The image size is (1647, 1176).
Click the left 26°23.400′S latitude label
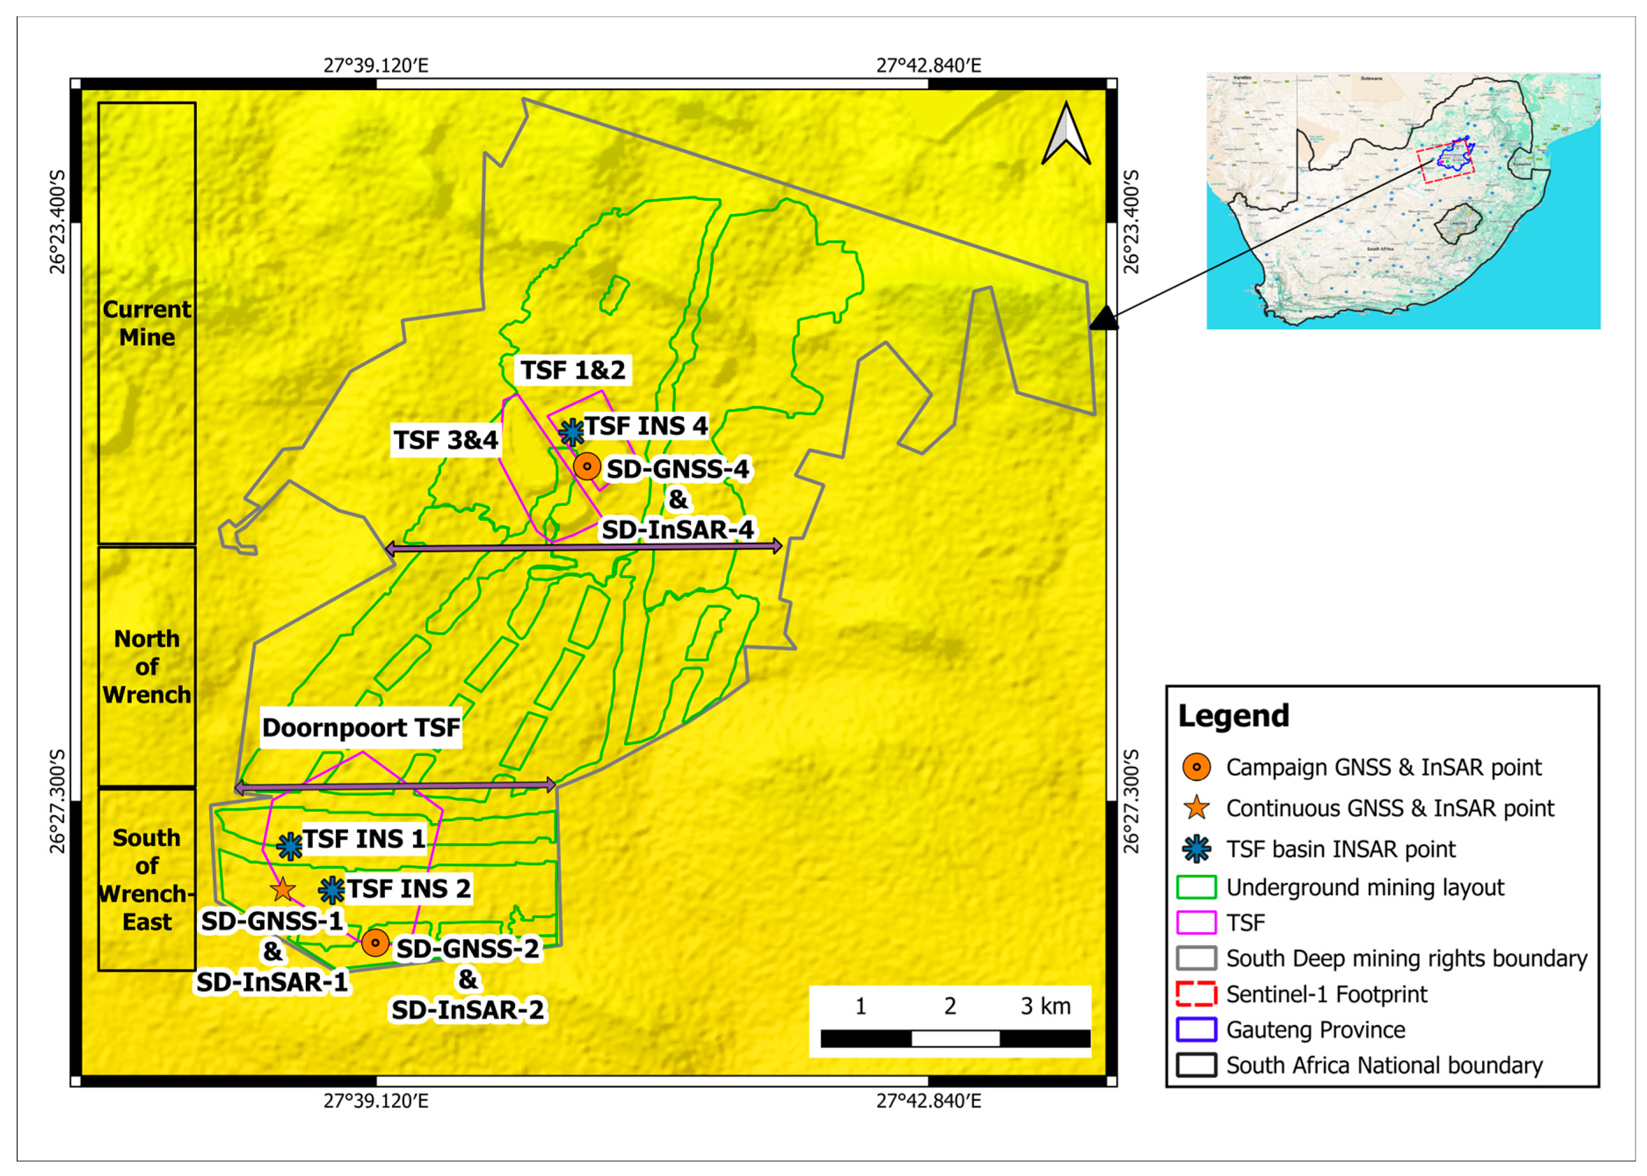click(x=57, y=222)
